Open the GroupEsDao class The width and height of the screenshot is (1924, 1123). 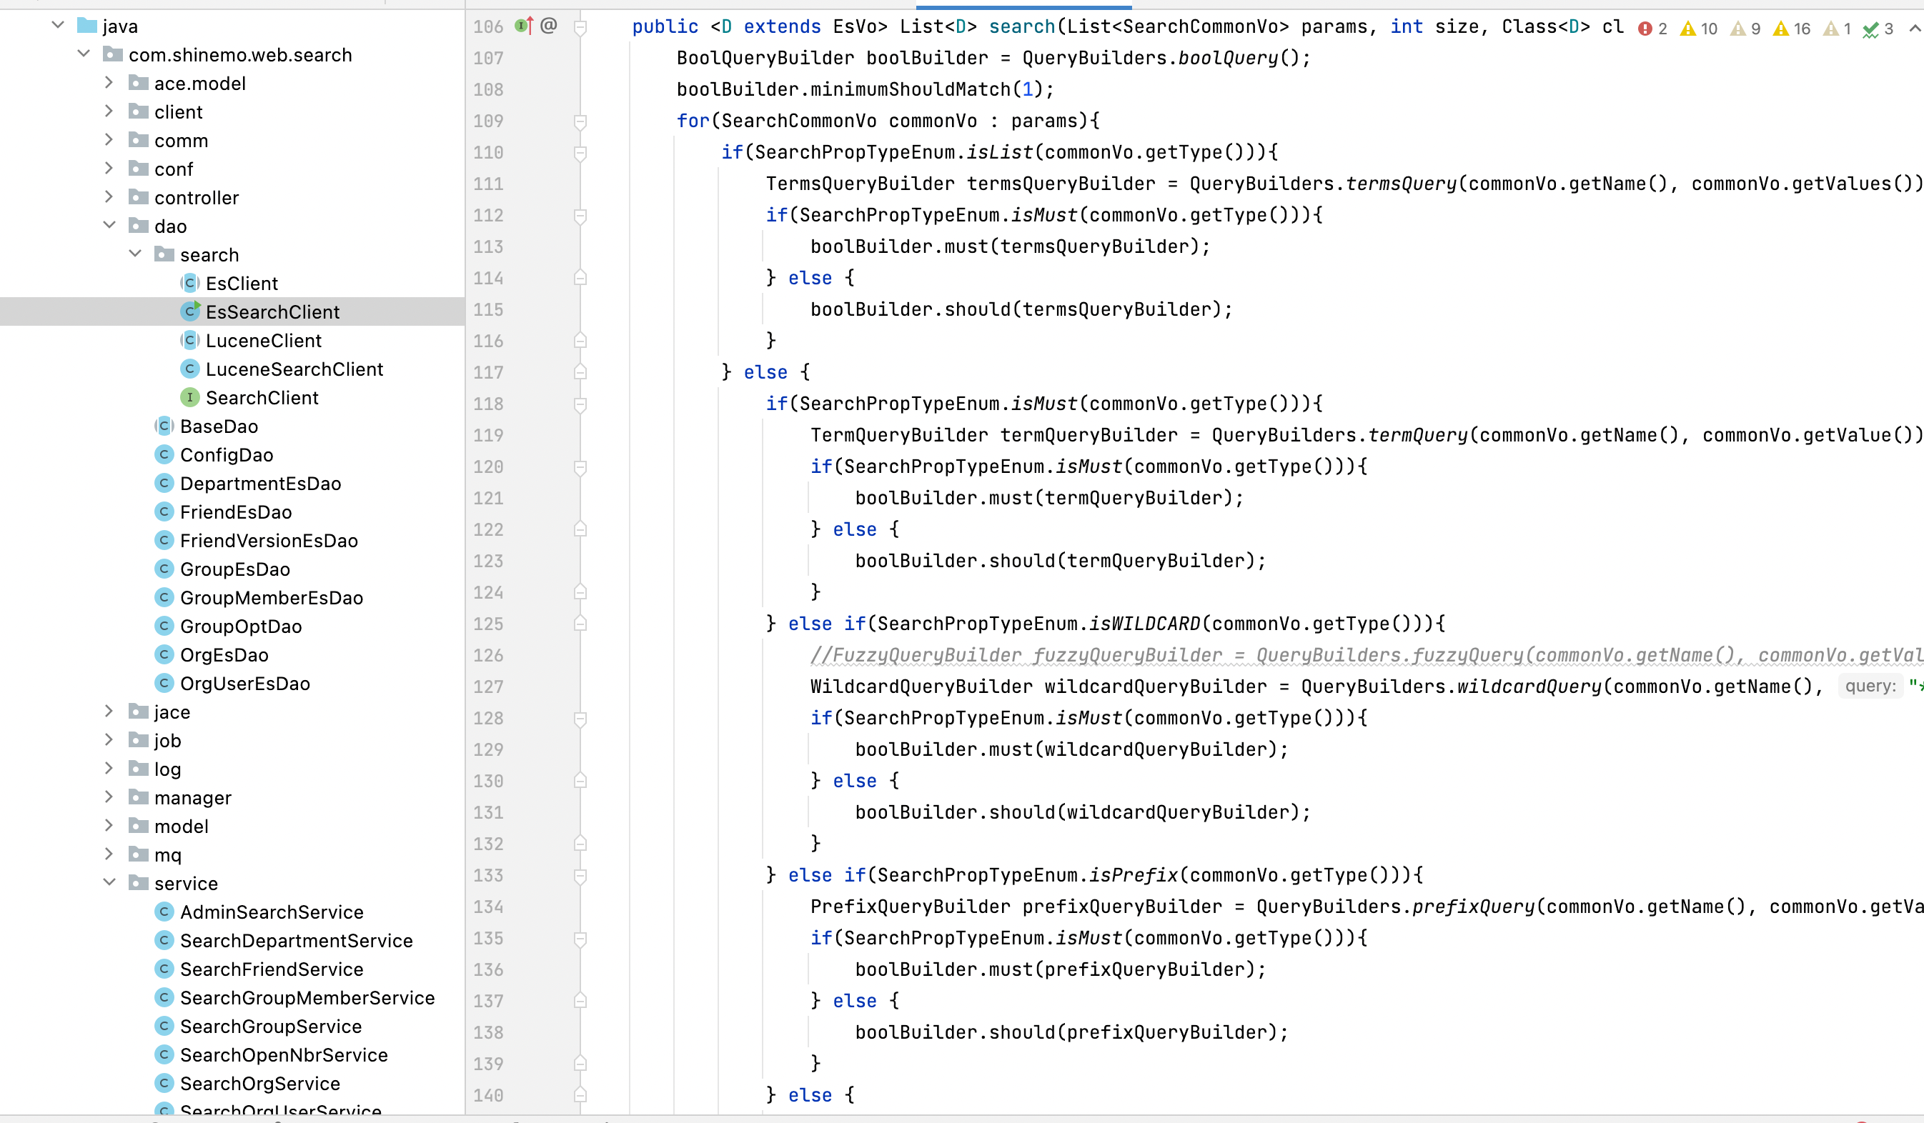point(234,570)
